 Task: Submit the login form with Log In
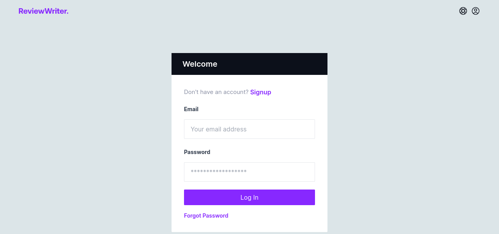point(249,197)
